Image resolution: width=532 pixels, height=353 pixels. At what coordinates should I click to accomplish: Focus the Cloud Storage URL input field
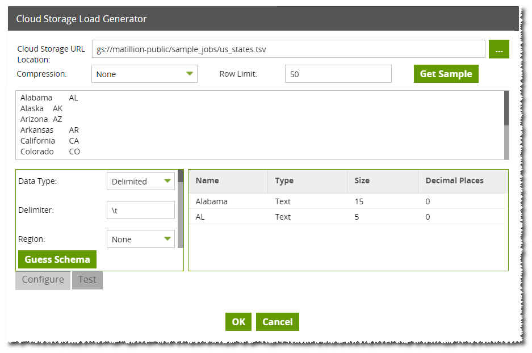288,49
